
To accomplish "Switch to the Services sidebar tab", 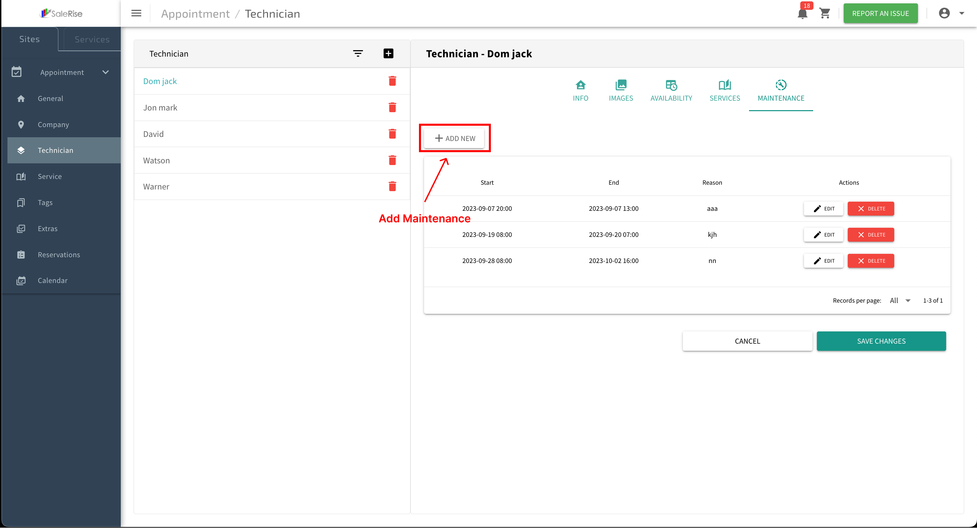I will tap(92, 39).
